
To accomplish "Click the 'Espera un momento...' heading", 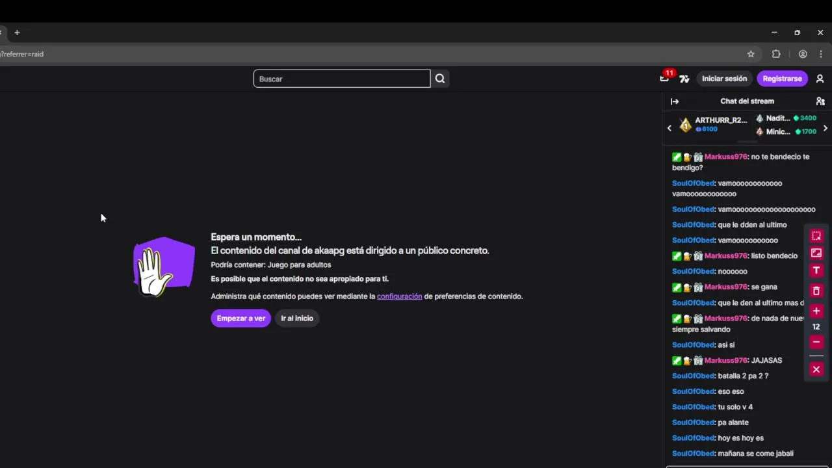I will point(256,237).
